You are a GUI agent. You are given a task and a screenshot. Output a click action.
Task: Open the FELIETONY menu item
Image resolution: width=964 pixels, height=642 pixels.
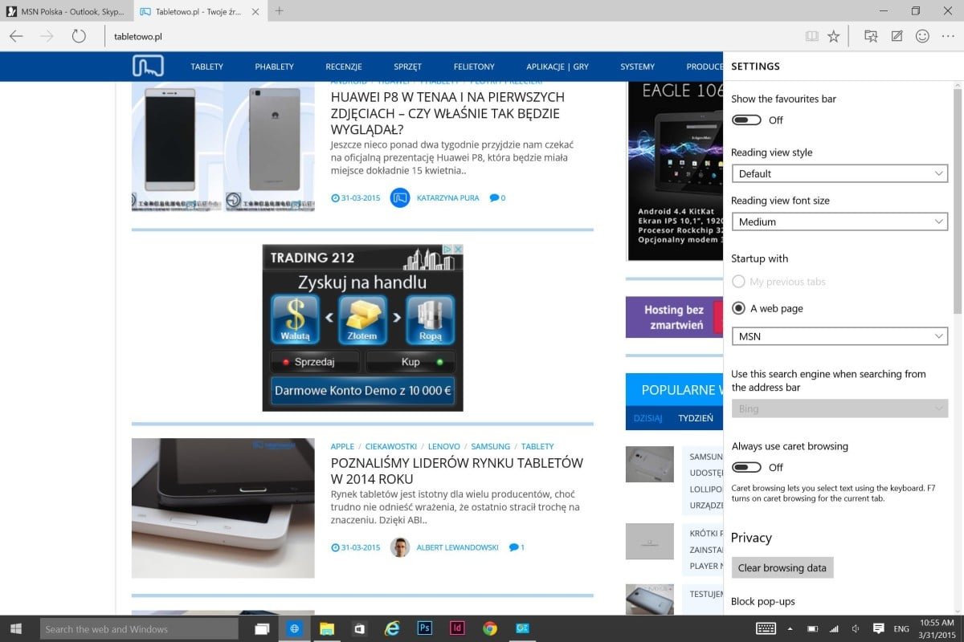(x=474, y=67)
